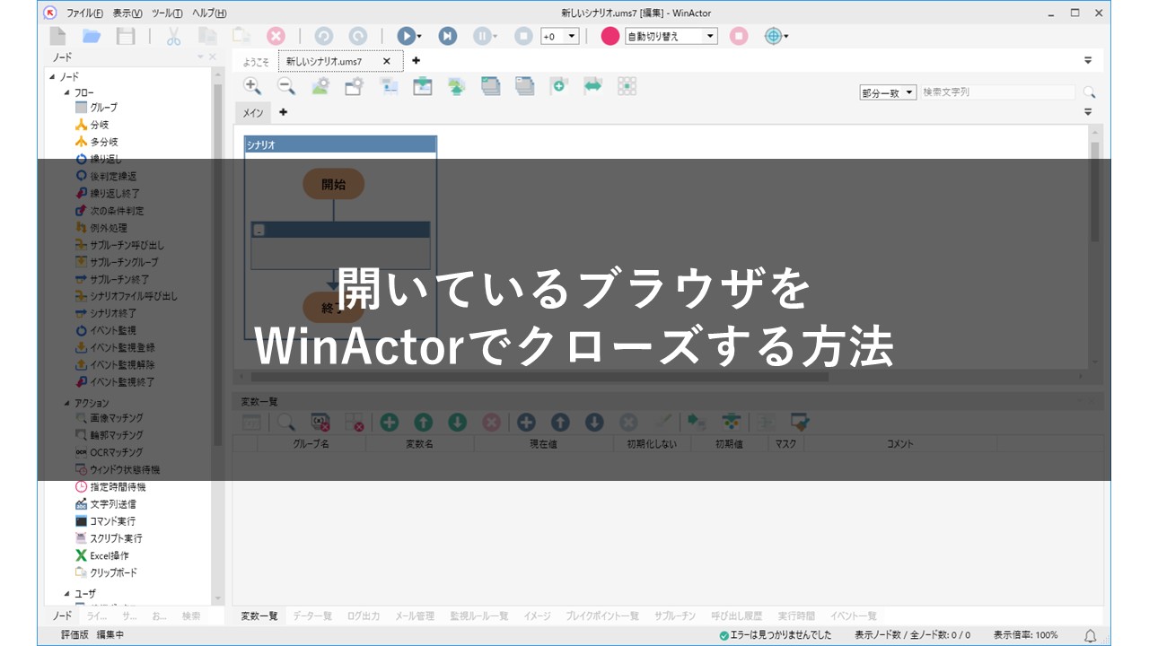
Task: Click the camera with gear toolbar icon
Action: [x=354, y=86]
